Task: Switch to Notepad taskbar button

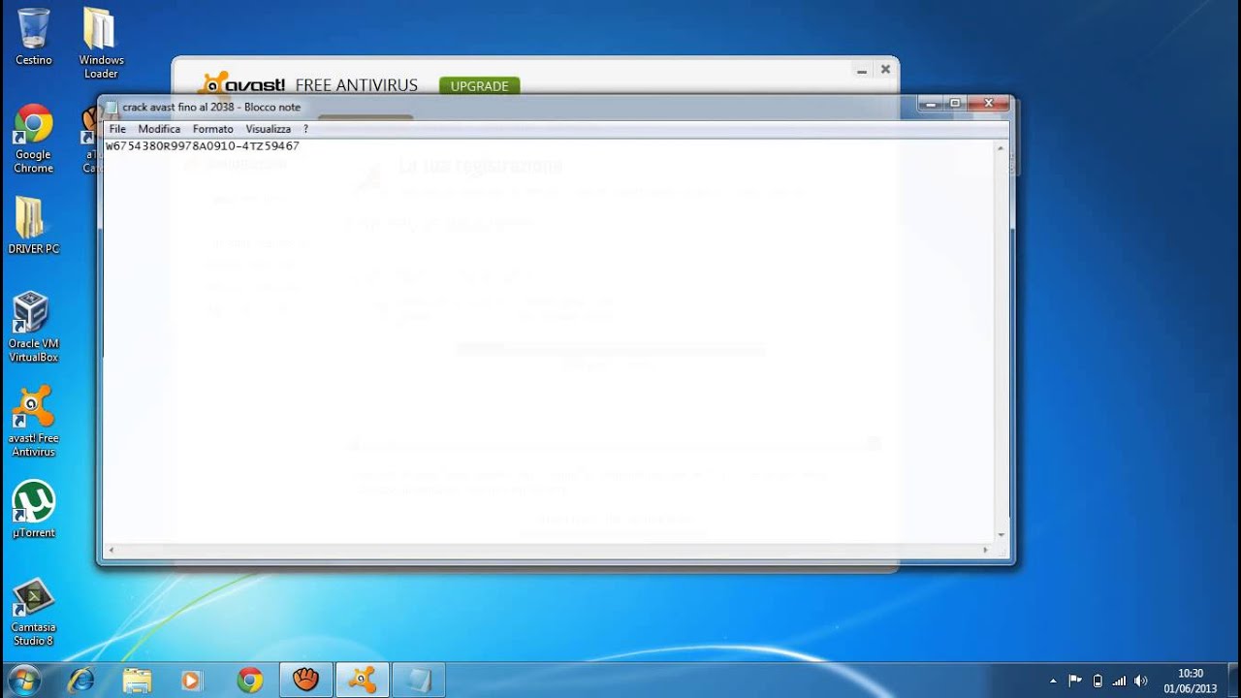Action: (x=418, y=681)
